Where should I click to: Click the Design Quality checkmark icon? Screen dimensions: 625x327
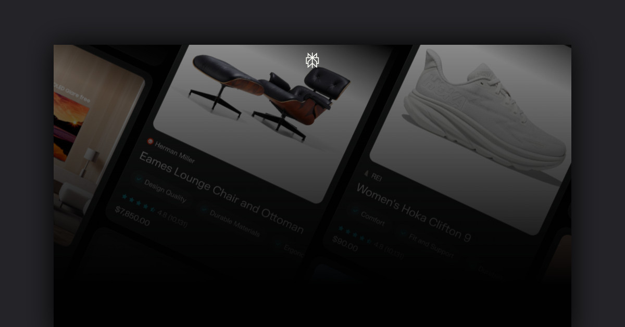pyautogui.click(x=139, y=179)
